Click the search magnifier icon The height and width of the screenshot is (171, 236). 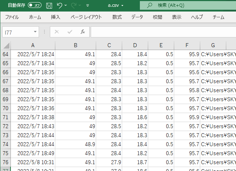[150, 5]
